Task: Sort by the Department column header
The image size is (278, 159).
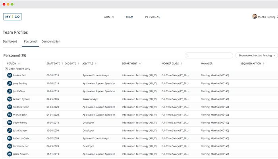Action: (x=131, y=64)
